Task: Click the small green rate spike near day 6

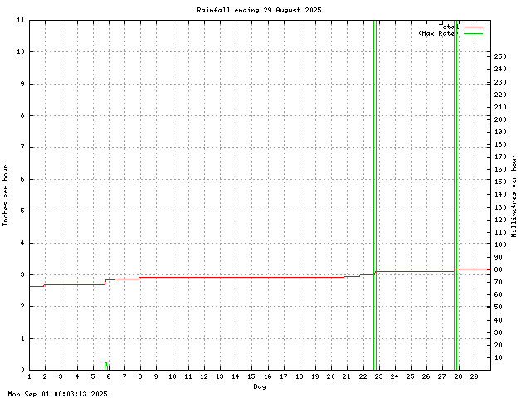Action: pyautogui.click(x=106, y=366)
